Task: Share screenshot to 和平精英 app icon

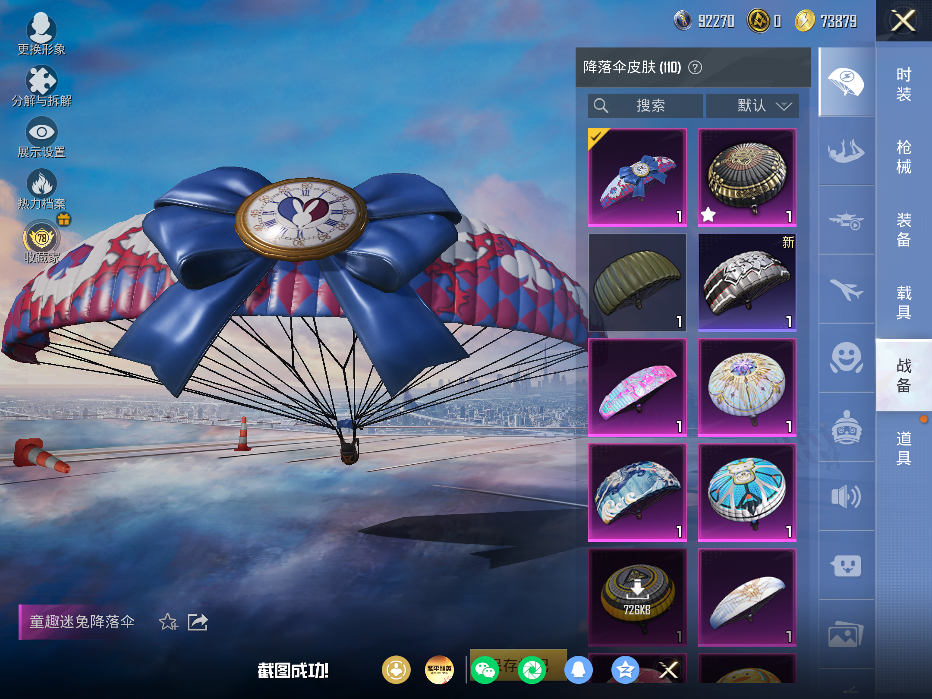Action: pyautogui.click(x=439, y=670)
